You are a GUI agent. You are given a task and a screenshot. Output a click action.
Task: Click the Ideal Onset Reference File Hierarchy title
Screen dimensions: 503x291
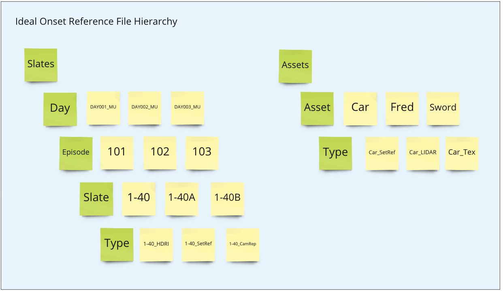(x=96, y=21)
